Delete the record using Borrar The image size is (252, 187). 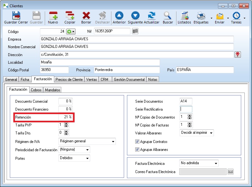click(86, 18)
